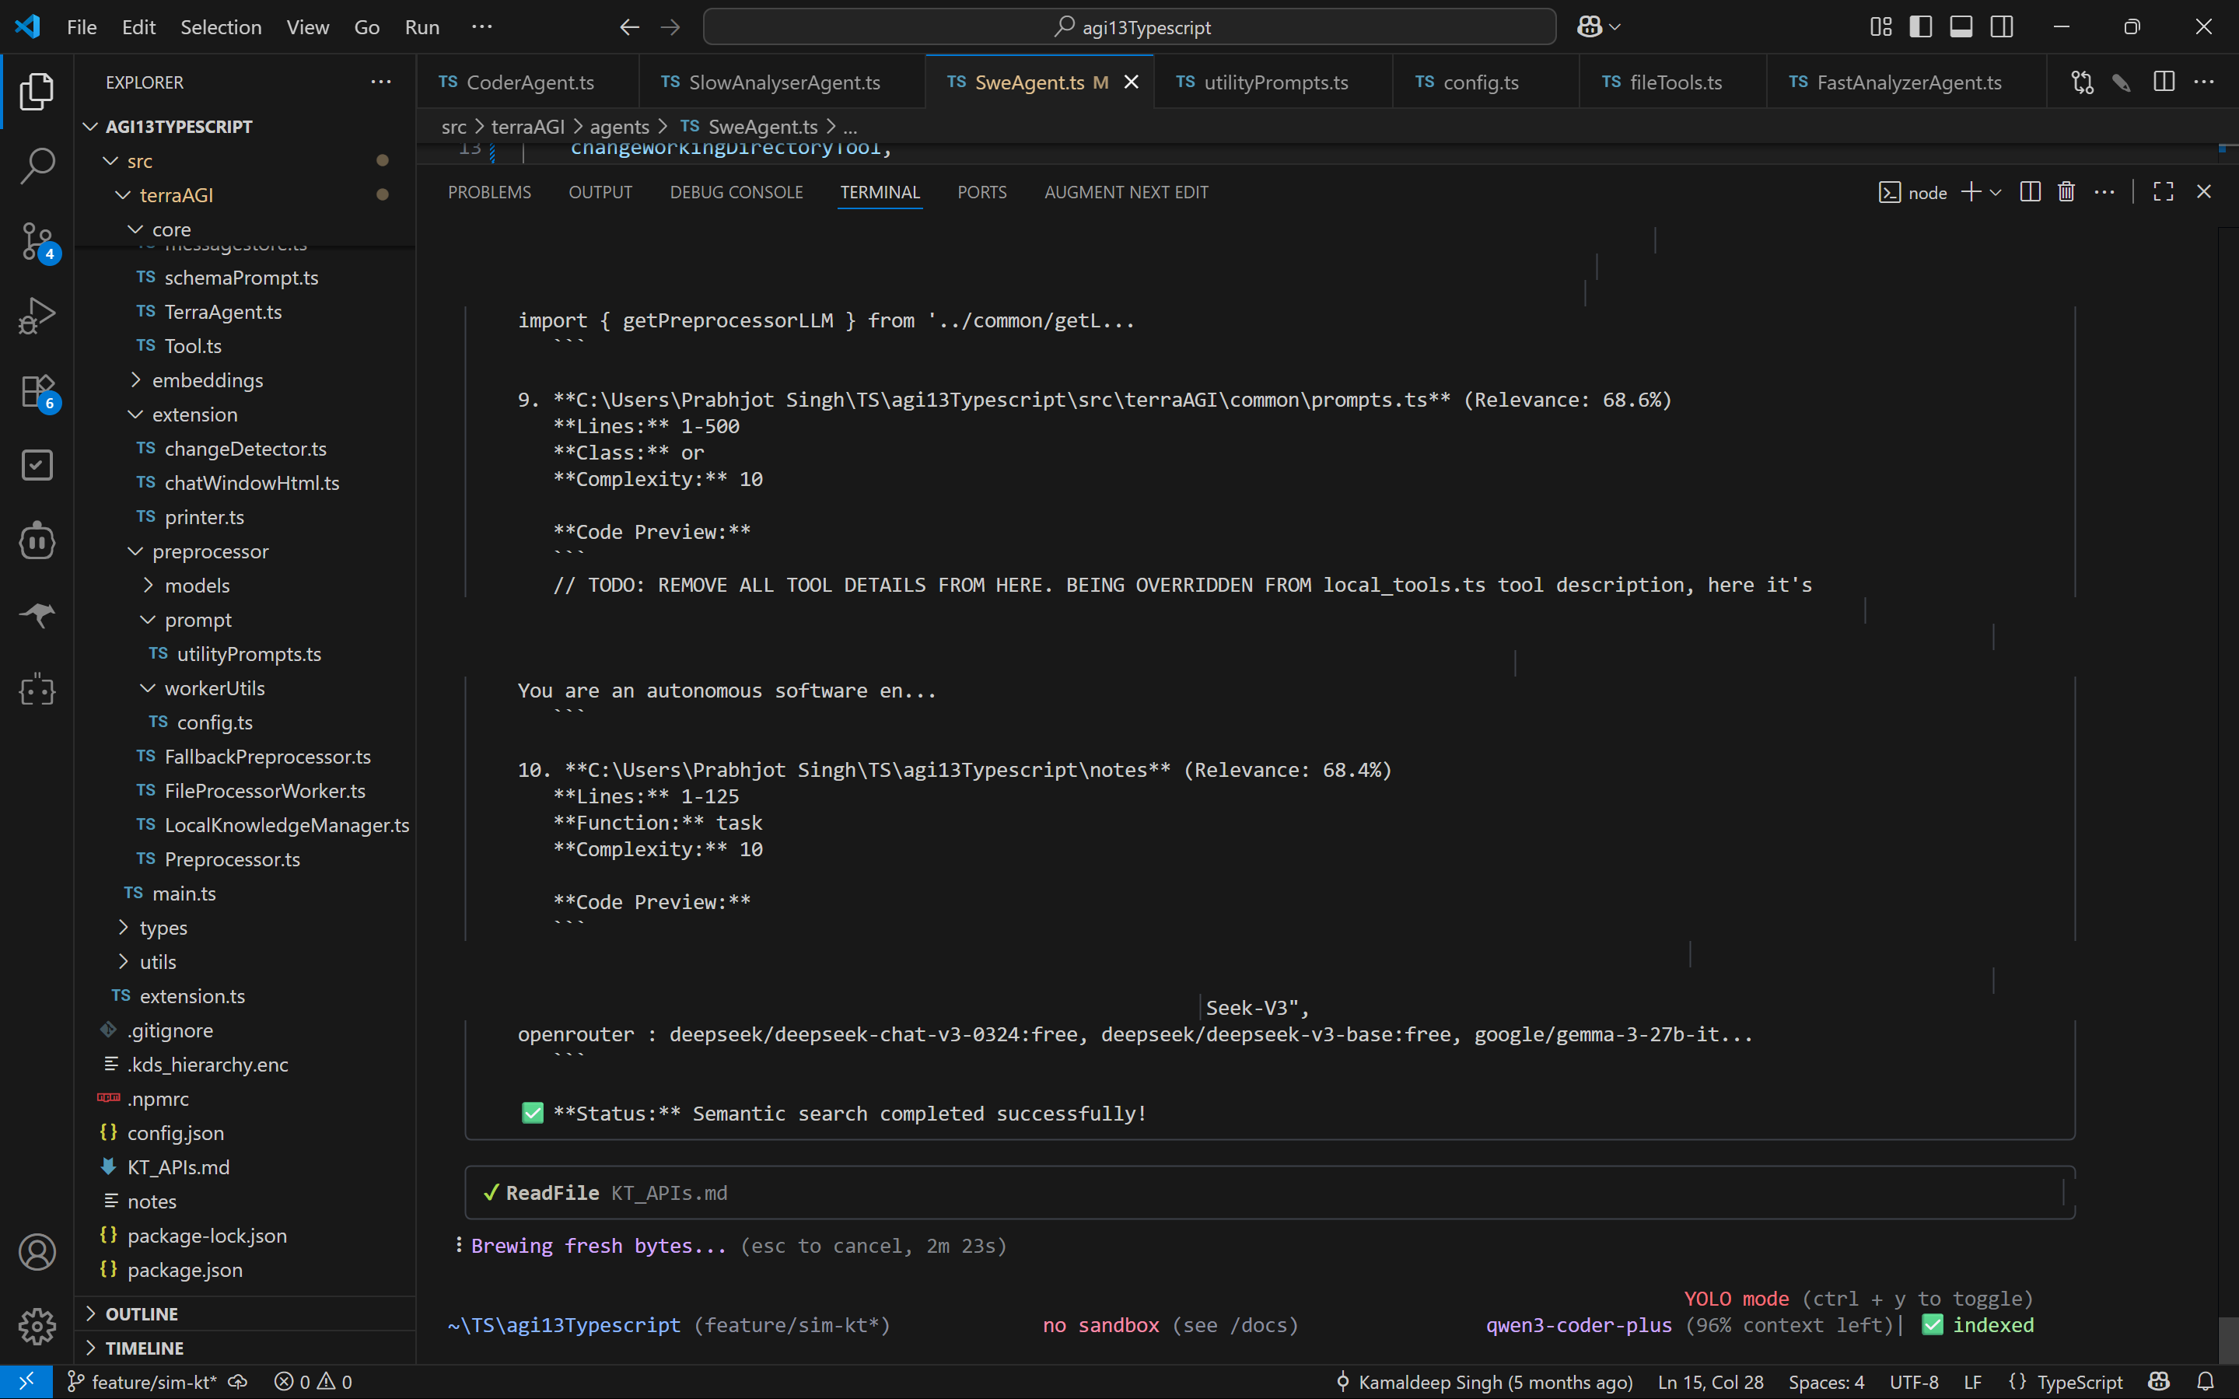
Task: Click the feature/sim-kt* branch in status bar
Action: point(152,1381)
